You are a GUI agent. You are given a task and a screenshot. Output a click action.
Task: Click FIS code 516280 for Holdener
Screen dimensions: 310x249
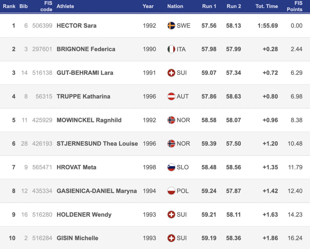pos(42,214)
